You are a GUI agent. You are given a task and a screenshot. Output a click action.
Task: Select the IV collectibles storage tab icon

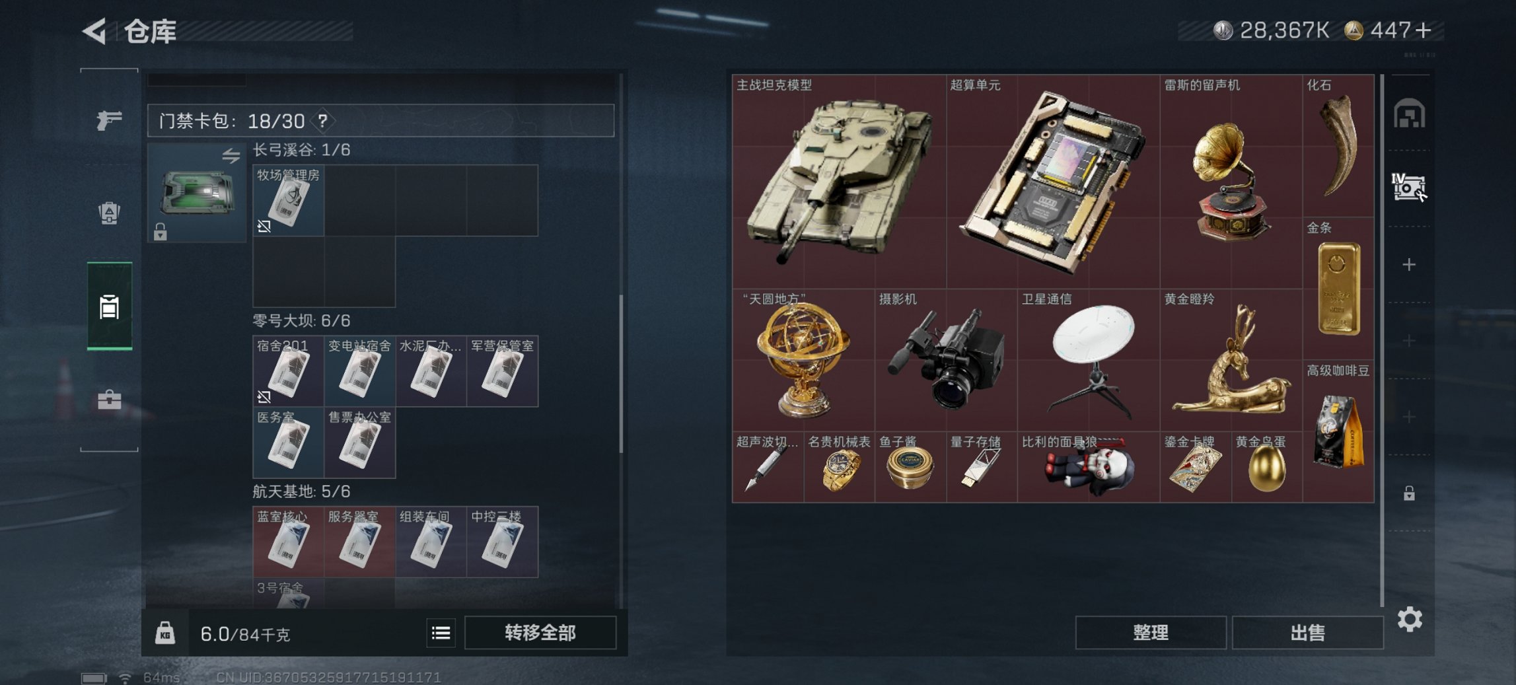click(1409, 188)
